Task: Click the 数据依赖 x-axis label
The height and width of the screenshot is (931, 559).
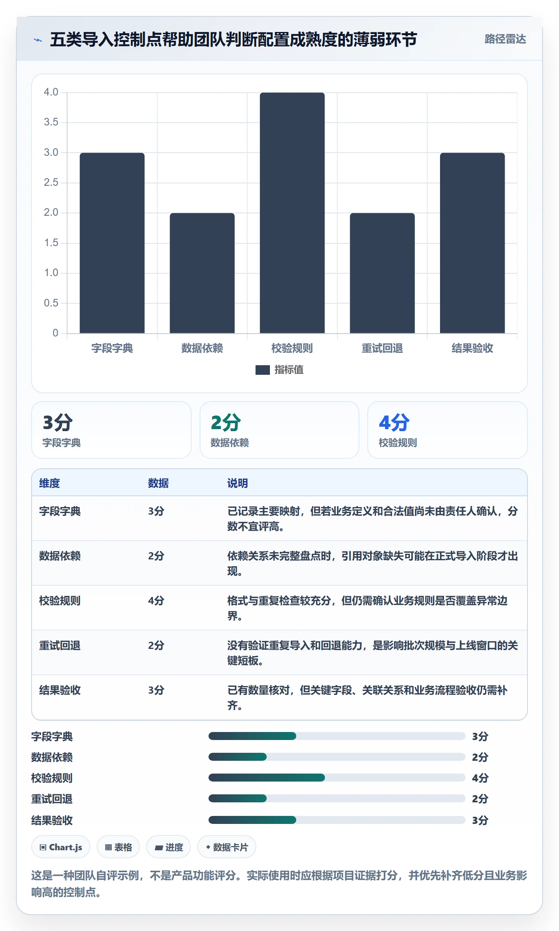Action: click(202, 348)
